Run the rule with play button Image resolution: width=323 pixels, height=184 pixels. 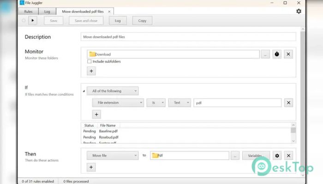[x=33, y=21]
